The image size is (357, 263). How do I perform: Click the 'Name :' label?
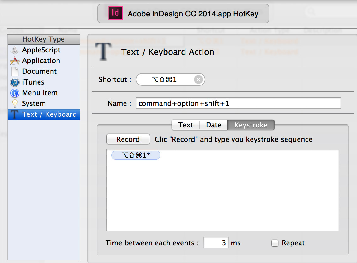[119, 104]
